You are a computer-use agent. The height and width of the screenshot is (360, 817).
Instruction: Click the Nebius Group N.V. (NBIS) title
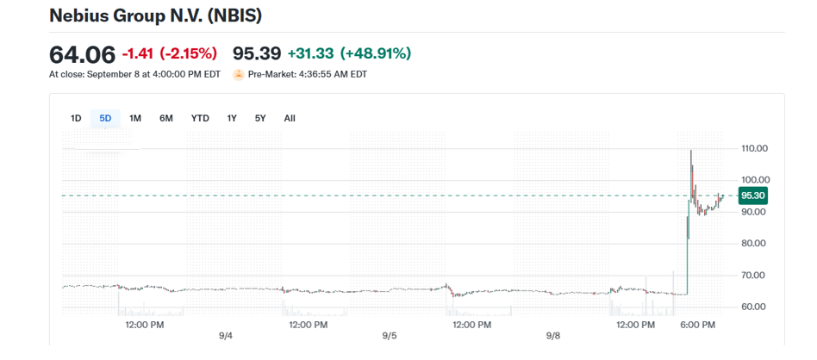(156, 16)
